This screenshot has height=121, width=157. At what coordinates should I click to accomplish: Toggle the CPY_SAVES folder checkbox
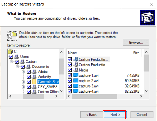pyautogui.click(x=29, y=87)
